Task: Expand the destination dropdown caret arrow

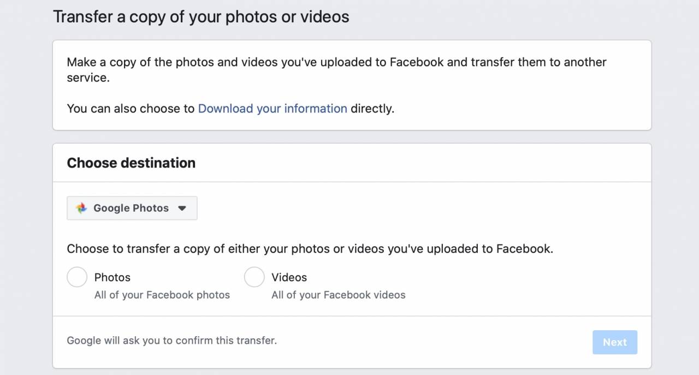Action: (x=182, y=209)
